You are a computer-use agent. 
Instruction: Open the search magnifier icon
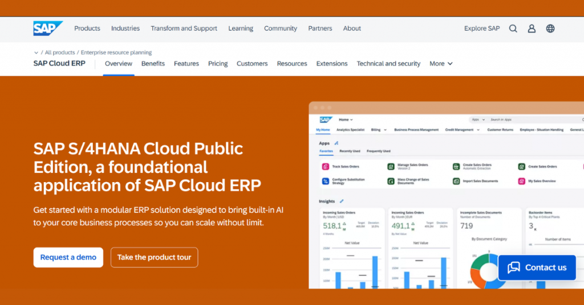[513, 28]
